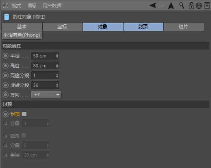This screenshot has width=211, height=168.
Task: Open the 方向 +Y dropdown
Action: pyautogui.click(x=46, y=95)
